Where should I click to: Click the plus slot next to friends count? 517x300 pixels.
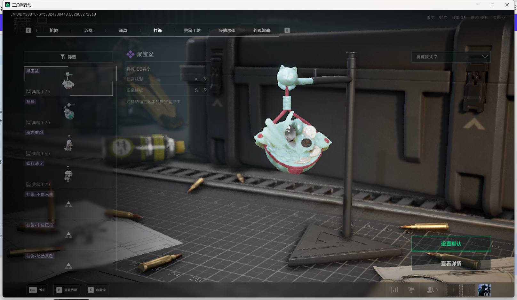[x=453, y=290]
